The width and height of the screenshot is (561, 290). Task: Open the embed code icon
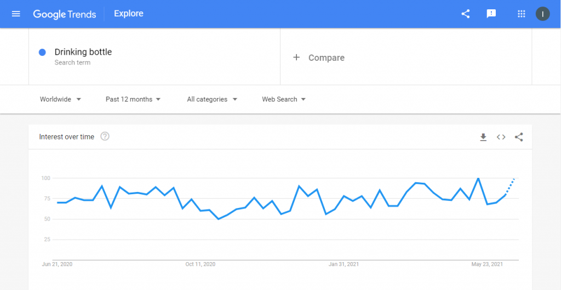point(501,137)
